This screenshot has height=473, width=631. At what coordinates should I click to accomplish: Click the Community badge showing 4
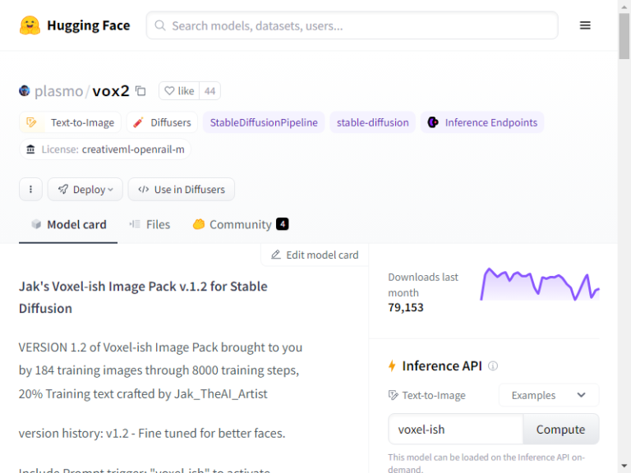282,223
